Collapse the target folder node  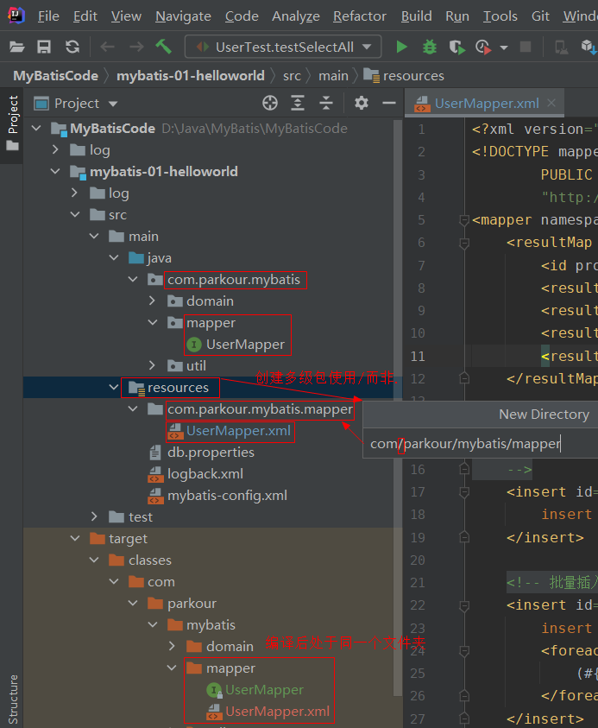(75, 538)
